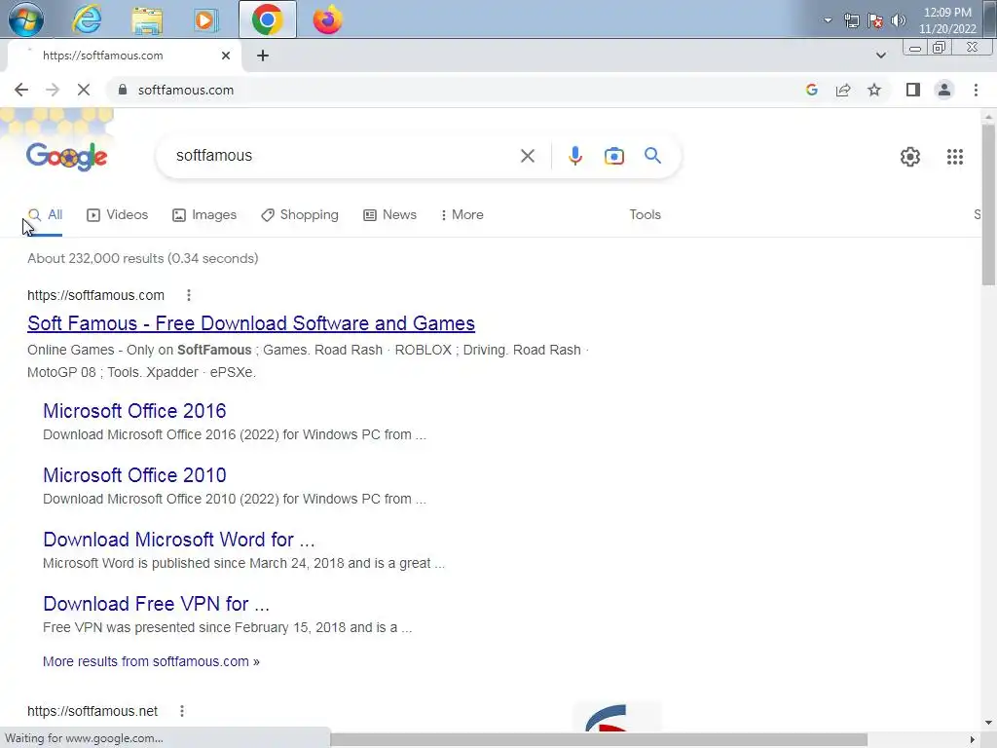Clear the search box text
Viewport: 997px width, 748px height.
tap(527, 156)
